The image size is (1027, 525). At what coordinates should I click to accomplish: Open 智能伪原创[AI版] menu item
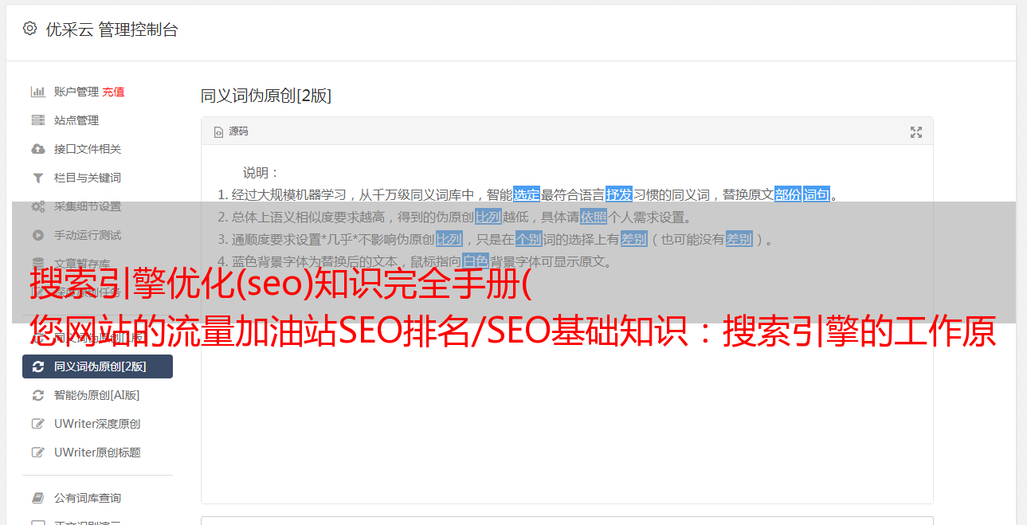[97, 395]
